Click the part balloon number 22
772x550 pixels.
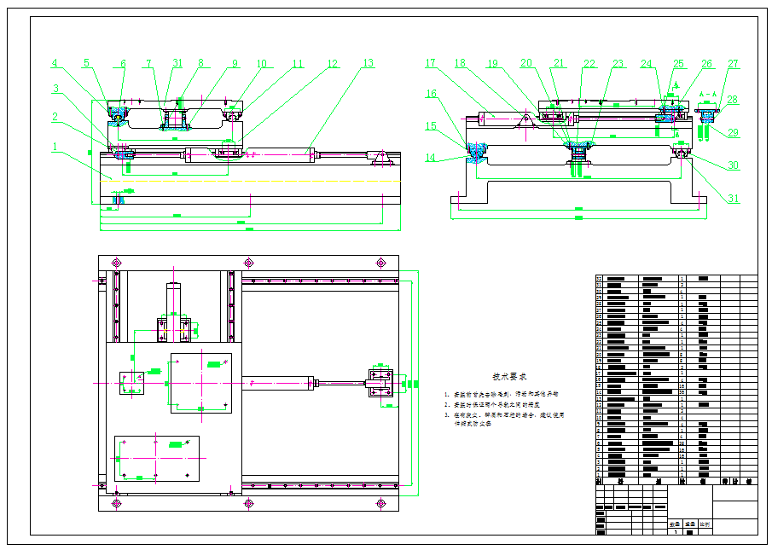tap(589, 63)
